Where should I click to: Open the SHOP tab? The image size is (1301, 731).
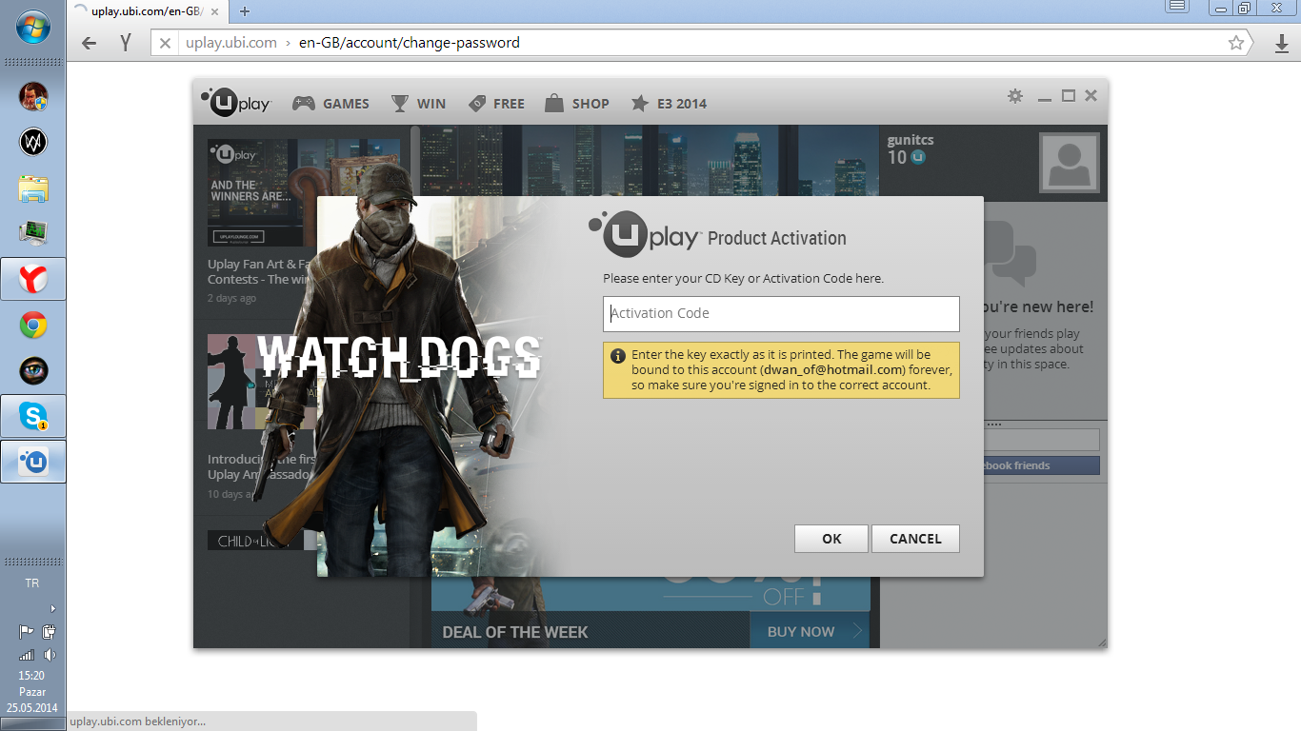point(577,104)
